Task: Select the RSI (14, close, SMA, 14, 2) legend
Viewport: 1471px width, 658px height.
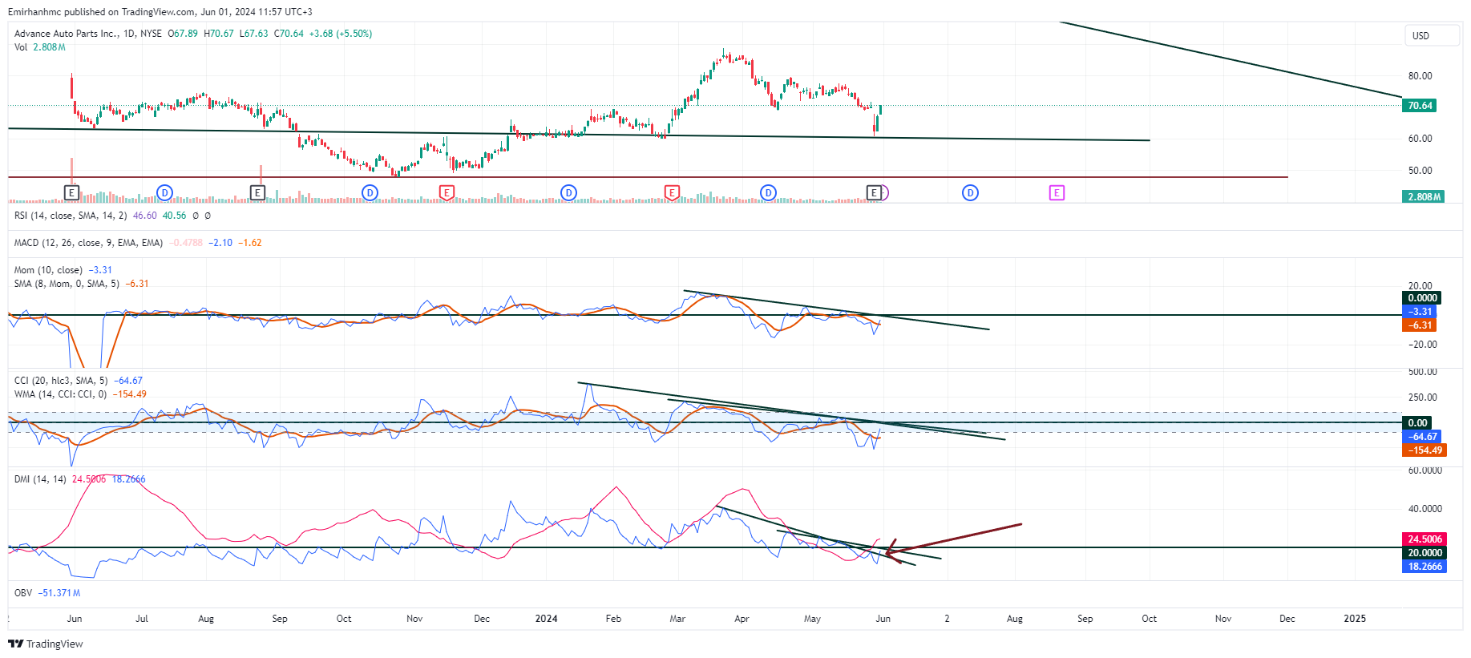Action: click(x=71, y=216)
